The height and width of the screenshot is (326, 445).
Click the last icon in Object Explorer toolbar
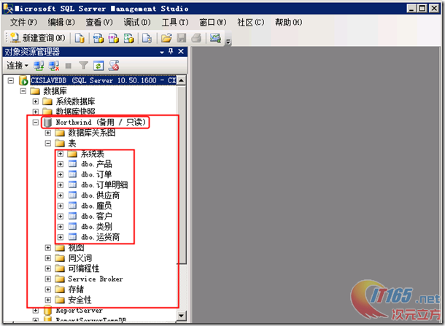pyautogui.click(x=114, y=66)
